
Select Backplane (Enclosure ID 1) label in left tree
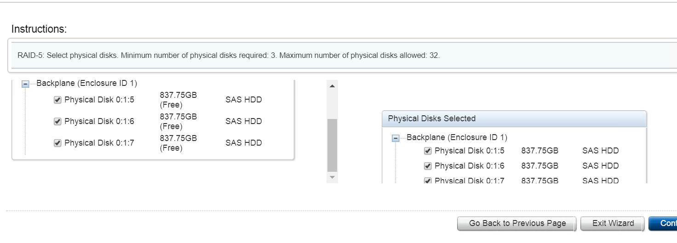tap(86, 84)
